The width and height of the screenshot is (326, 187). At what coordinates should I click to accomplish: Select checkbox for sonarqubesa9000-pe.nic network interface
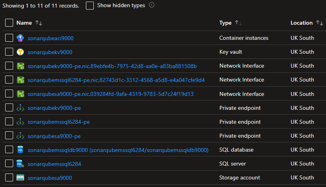click(x=9, y=93)
